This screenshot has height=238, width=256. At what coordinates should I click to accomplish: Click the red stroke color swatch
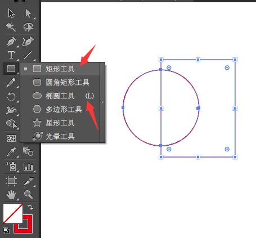[23, 224]
